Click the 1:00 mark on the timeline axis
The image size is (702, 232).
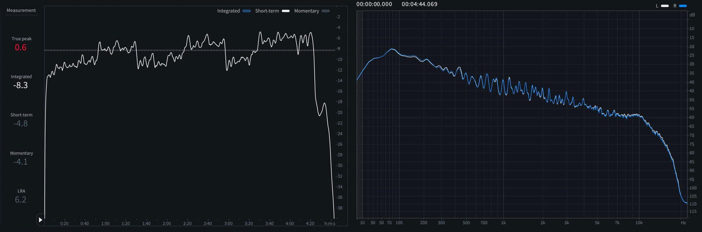[105, 224]
